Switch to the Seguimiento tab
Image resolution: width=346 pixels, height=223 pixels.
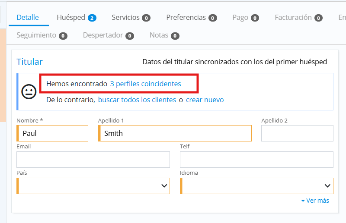coord(42,35)
